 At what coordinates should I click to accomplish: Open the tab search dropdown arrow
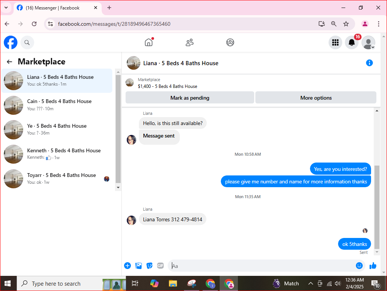[6, 8]
